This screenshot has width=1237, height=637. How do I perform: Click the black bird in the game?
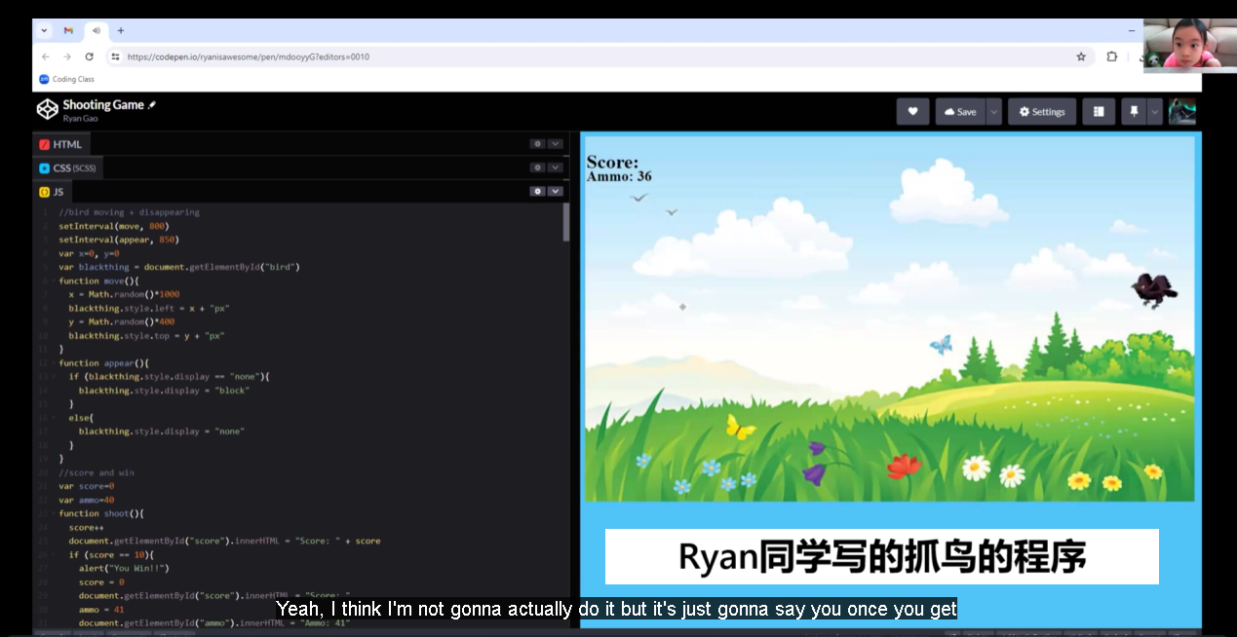tap(1154, 289)
